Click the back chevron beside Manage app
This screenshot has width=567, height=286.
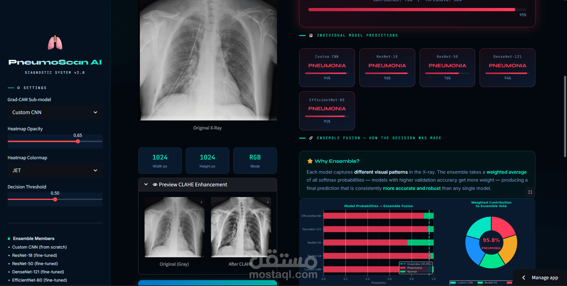[x=524, y=277]
